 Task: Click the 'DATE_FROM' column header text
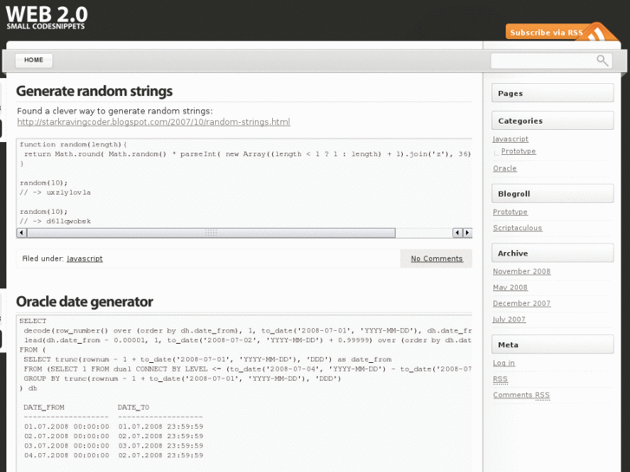pyautogui.click(x=44, y=407)
